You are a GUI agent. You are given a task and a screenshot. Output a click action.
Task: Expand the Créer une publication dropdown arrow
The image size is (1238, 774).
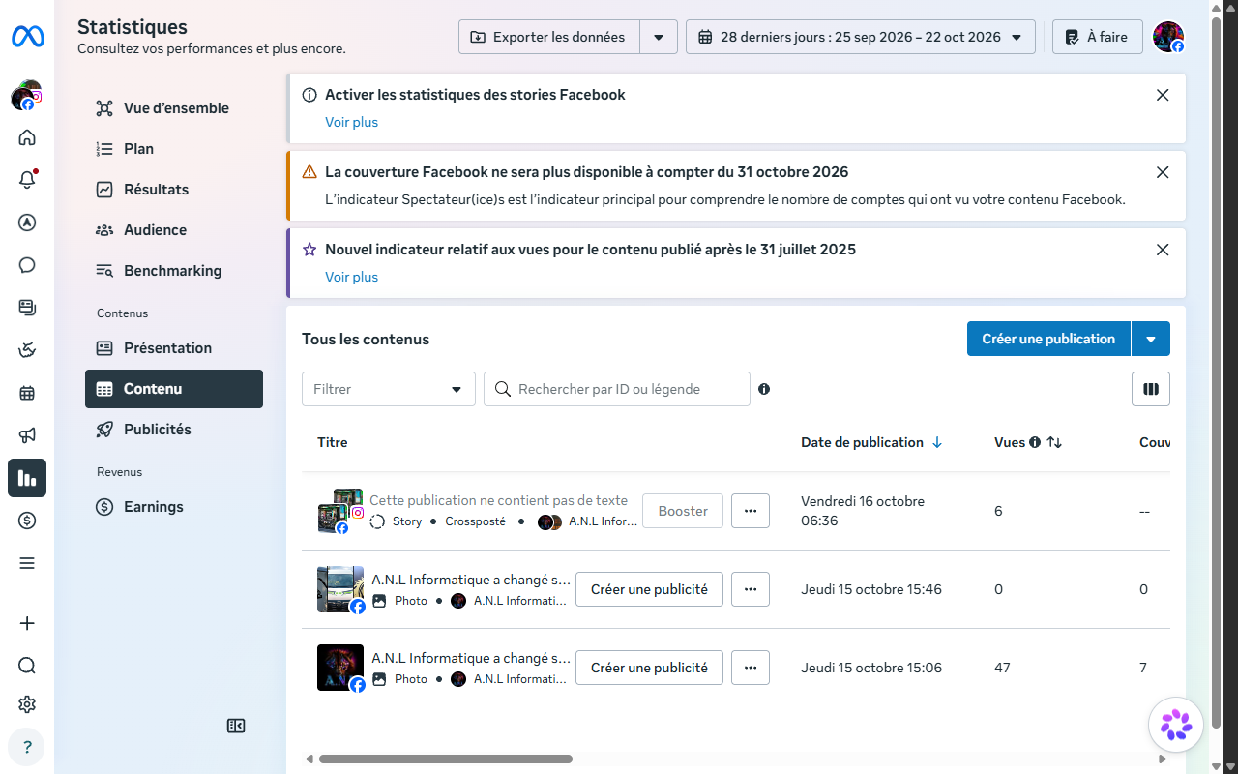pos(1151,339)
